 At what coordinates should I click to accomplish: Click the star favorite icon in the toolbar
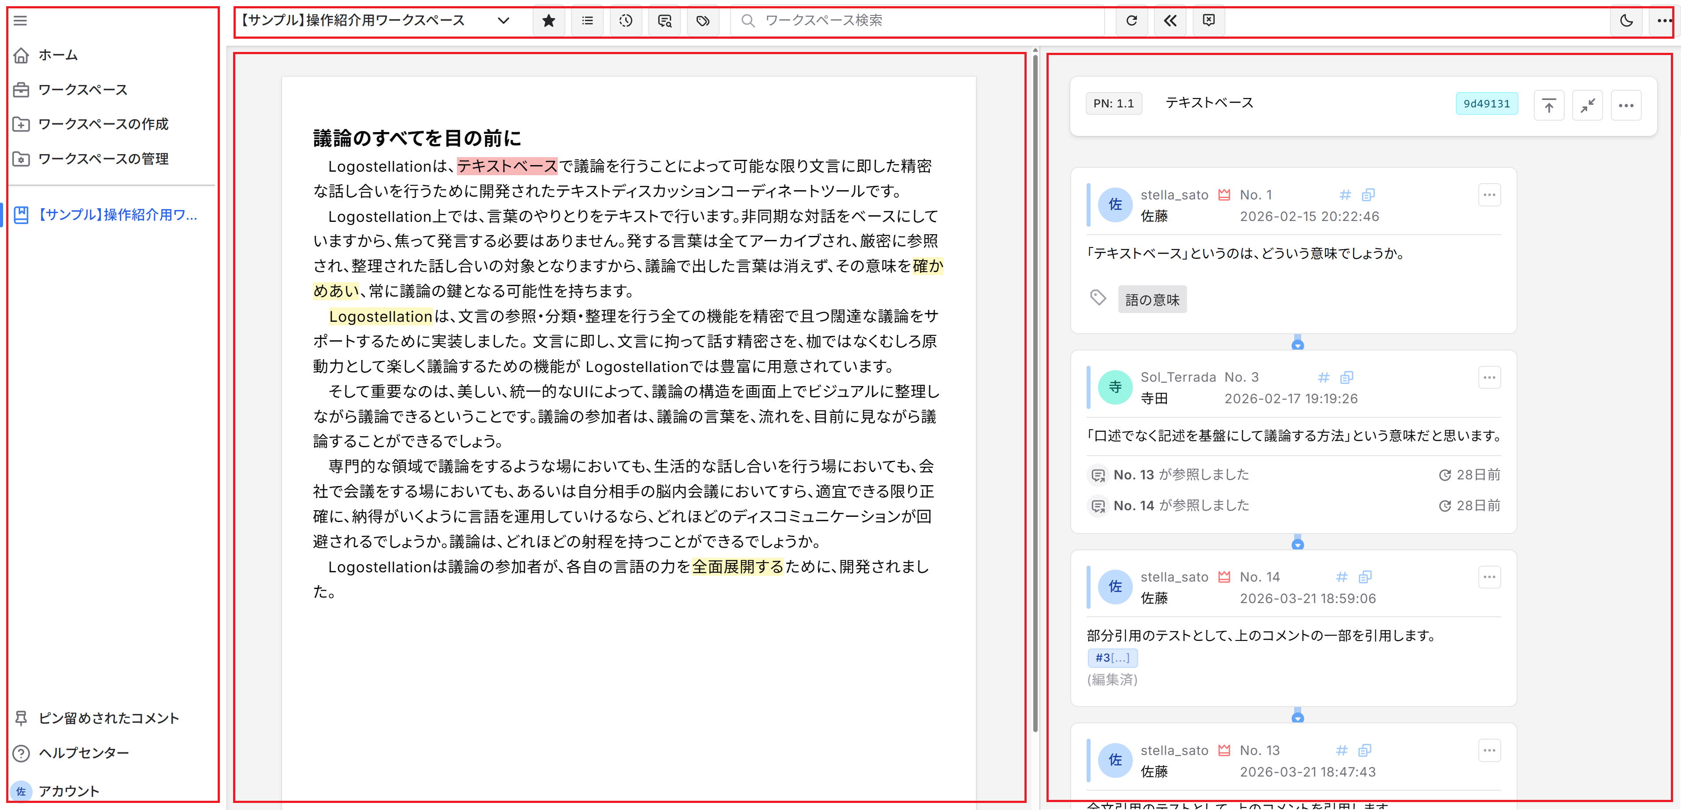click(549, 21)
